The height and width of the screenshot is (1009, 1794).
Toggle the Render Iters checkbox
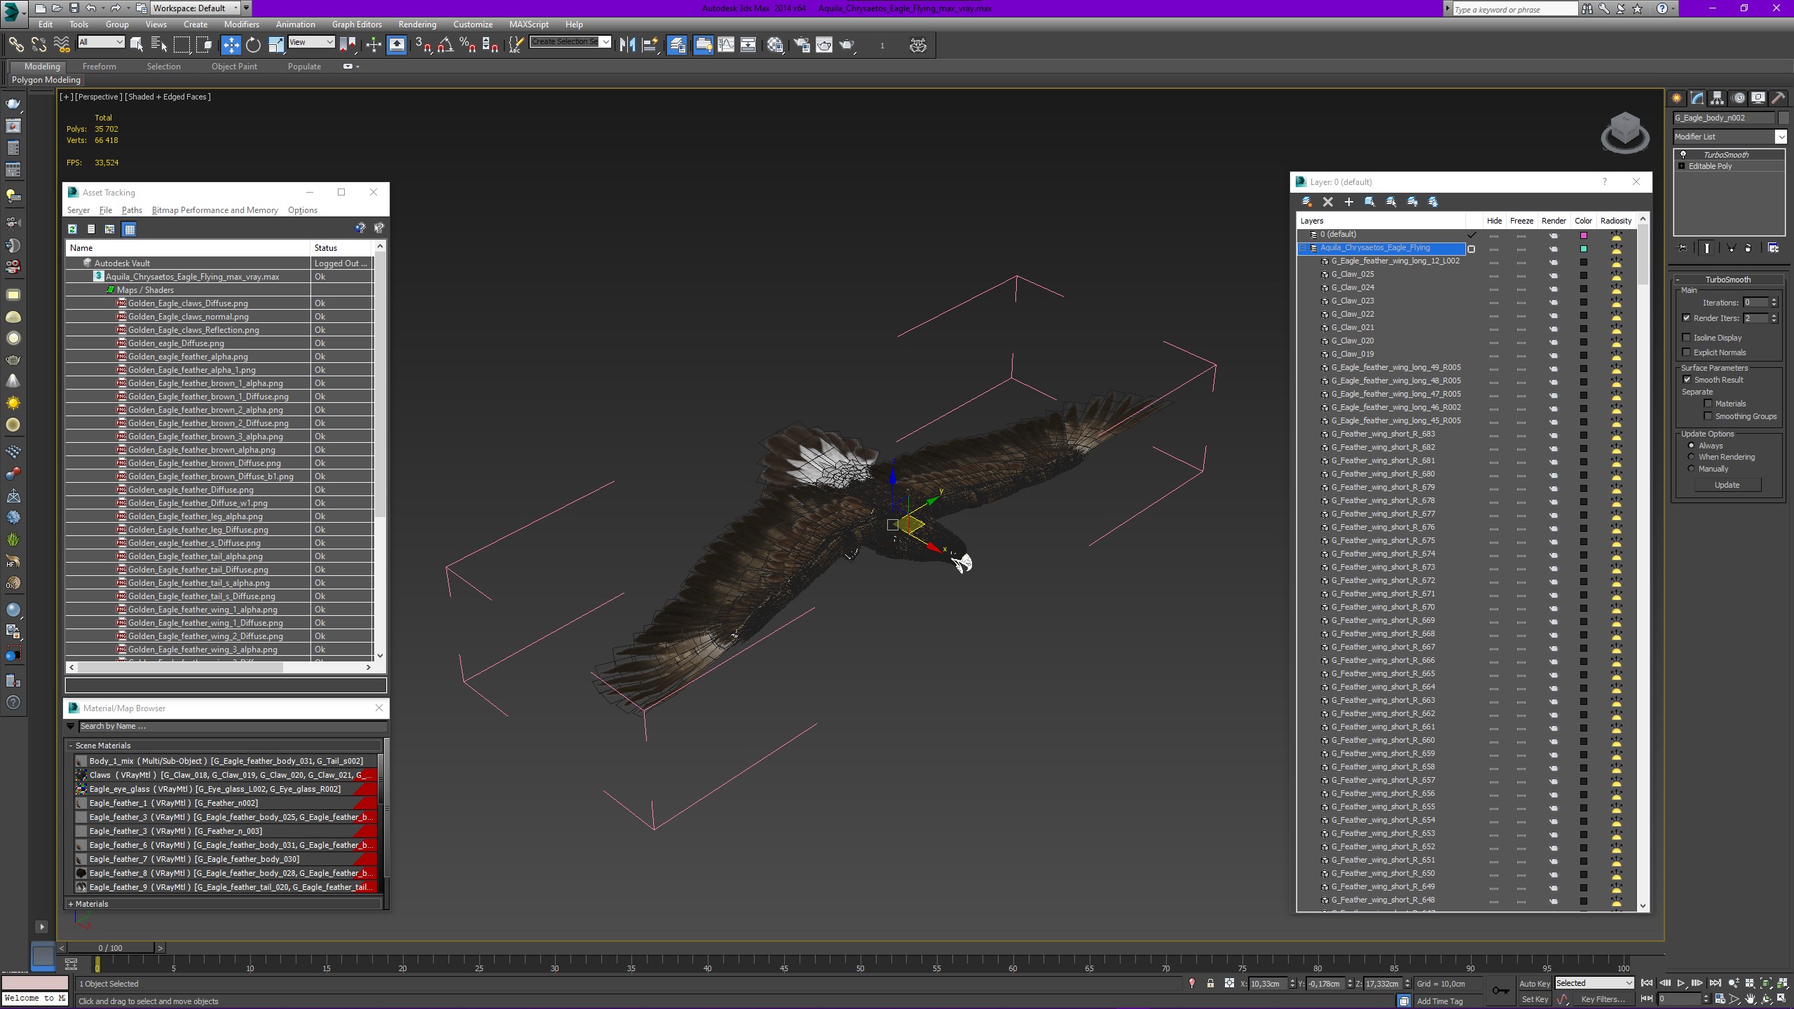click(1687, 318)
